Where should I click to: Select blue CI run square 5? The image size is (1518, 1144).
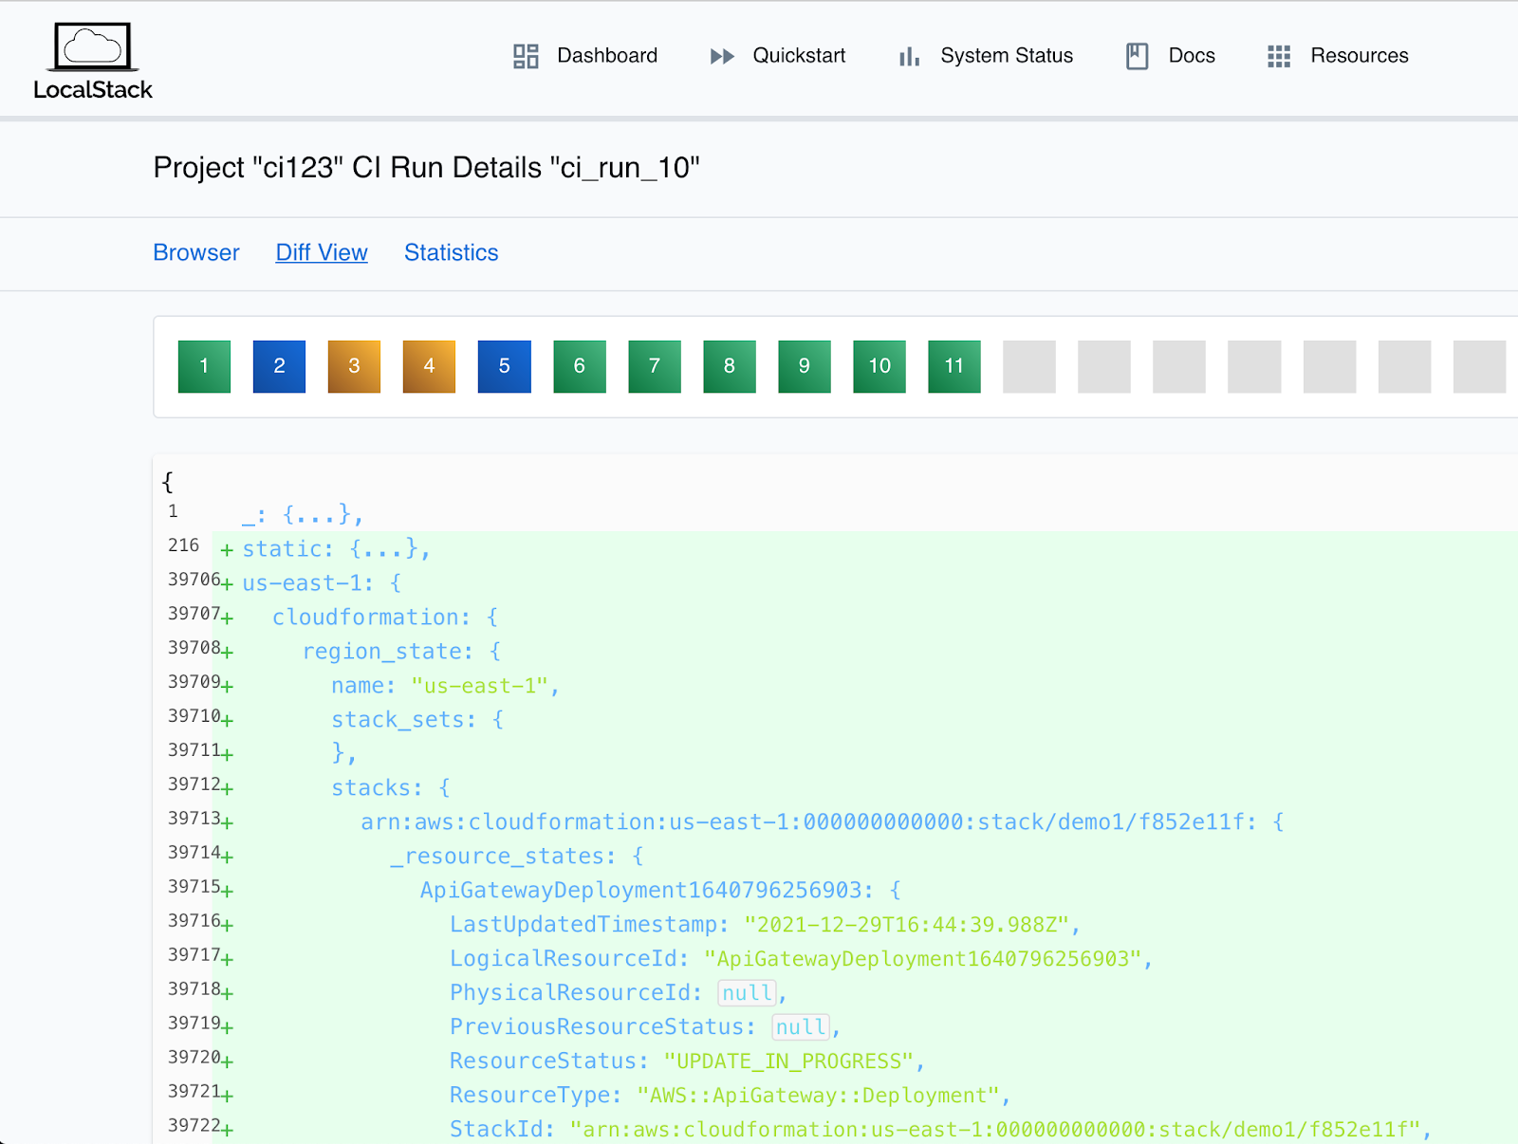point(504,366)
